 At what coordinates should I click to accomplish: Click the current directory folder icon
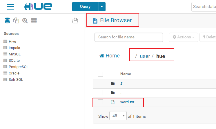[x=113, y=93]
